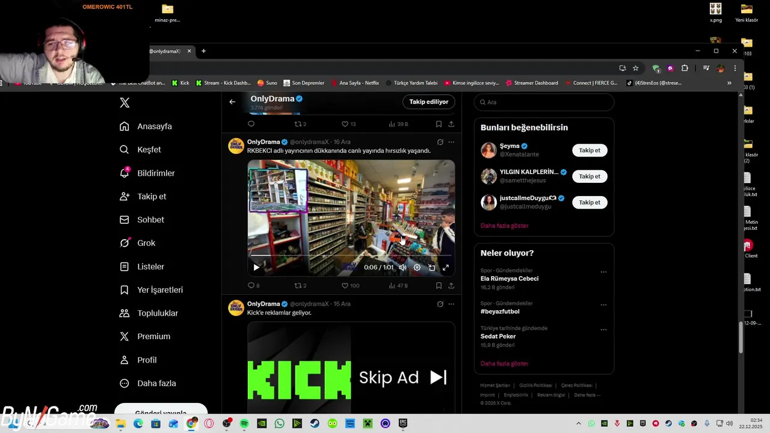Open Sedat Peker trend
Viewport: 770px width, 433px height.
(x=498, y=336)
